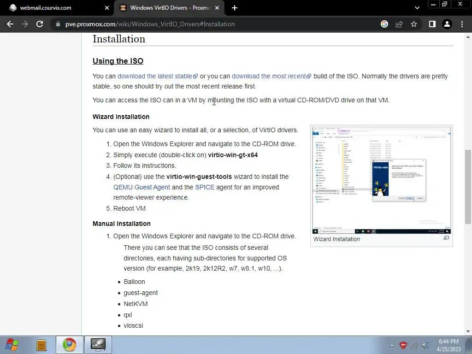This screenshot has width=472, height=354.
Task: Open the monitor app in taskbar
Action: pos(98,345)
